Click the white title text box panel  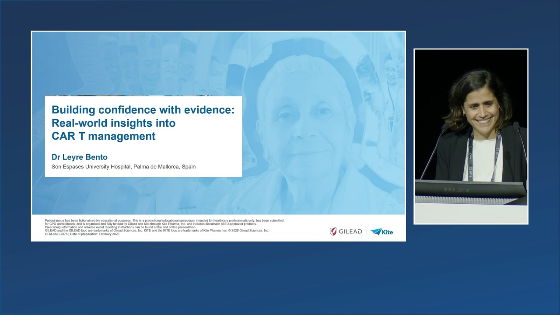click(x=143, y=136)
